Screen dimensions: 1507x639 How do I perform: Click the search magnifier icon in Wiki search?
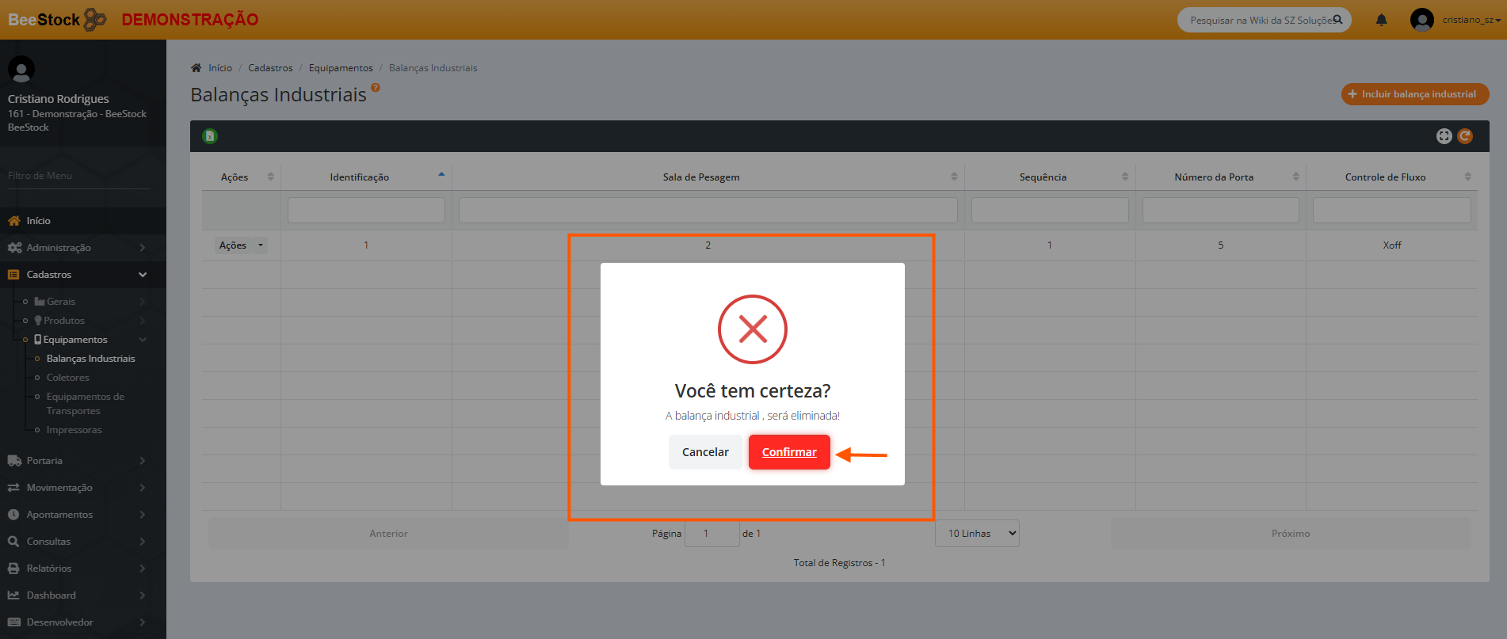pos(1337,20)
